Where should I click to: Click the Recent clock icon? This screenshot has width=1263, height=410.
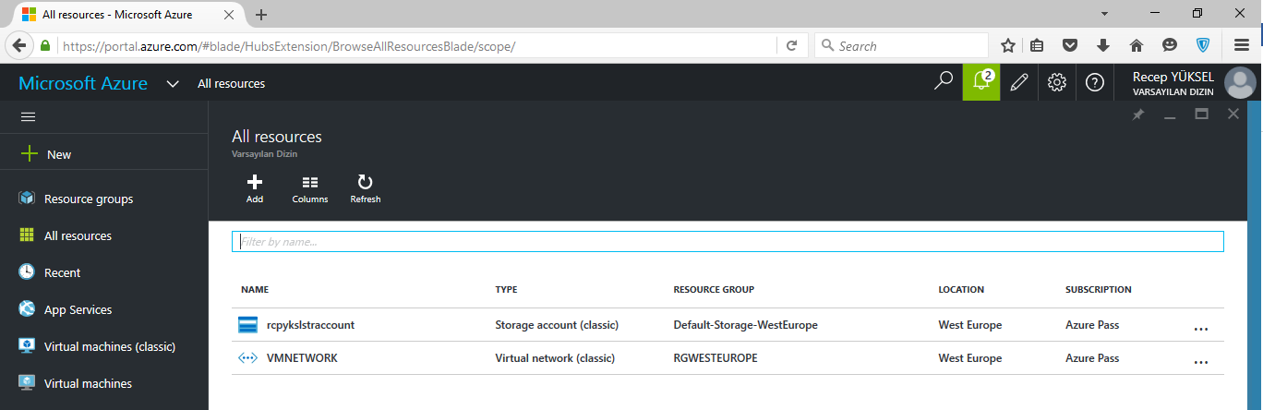click(27, 272)
